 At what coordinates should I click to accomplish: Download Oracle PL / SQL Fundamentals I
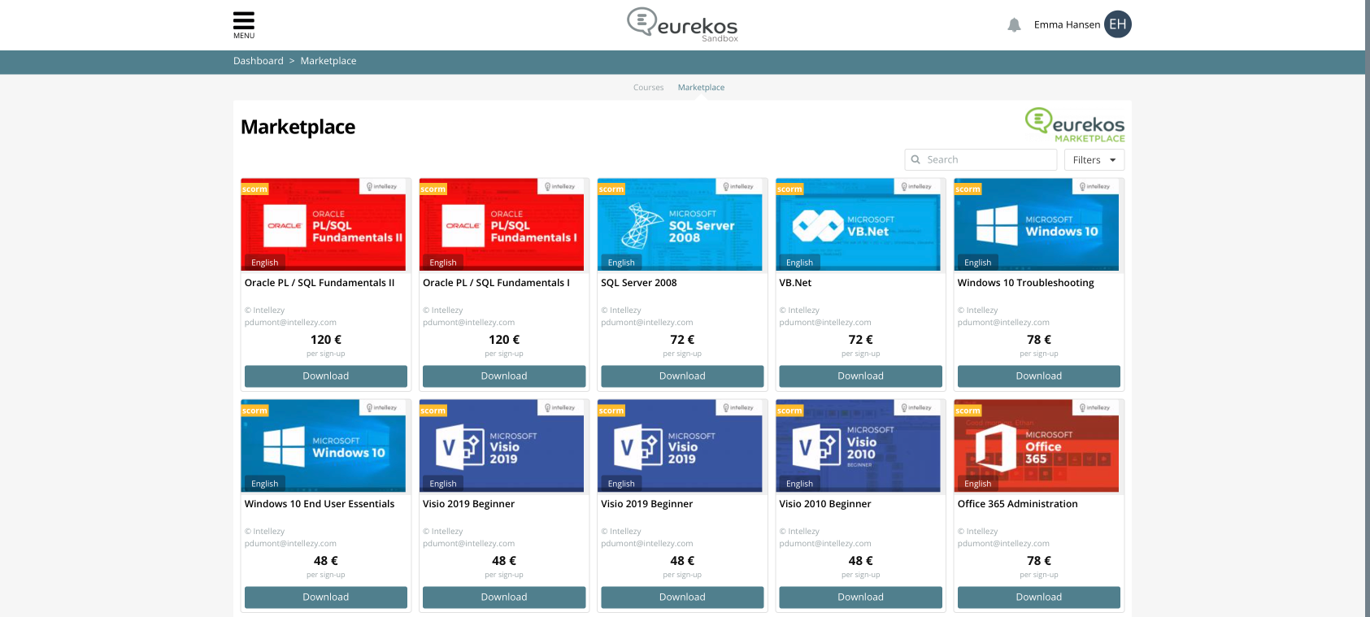504,376
